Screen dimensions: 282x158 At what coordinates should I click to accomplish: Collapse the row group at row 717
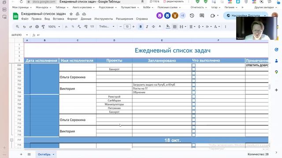(12, 140)
